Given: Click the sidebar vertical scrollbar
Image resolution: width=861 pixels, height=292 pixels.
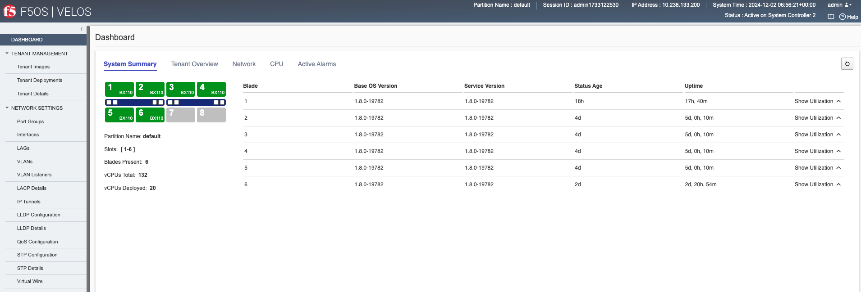Looking at the screenshot, I should (x=88, y=157).
